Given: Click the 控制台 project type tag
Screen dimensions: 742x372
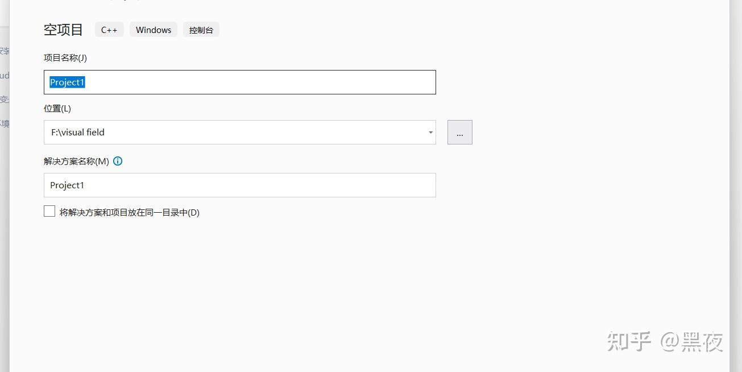Looking at the screenshot, I should [201, 30].
